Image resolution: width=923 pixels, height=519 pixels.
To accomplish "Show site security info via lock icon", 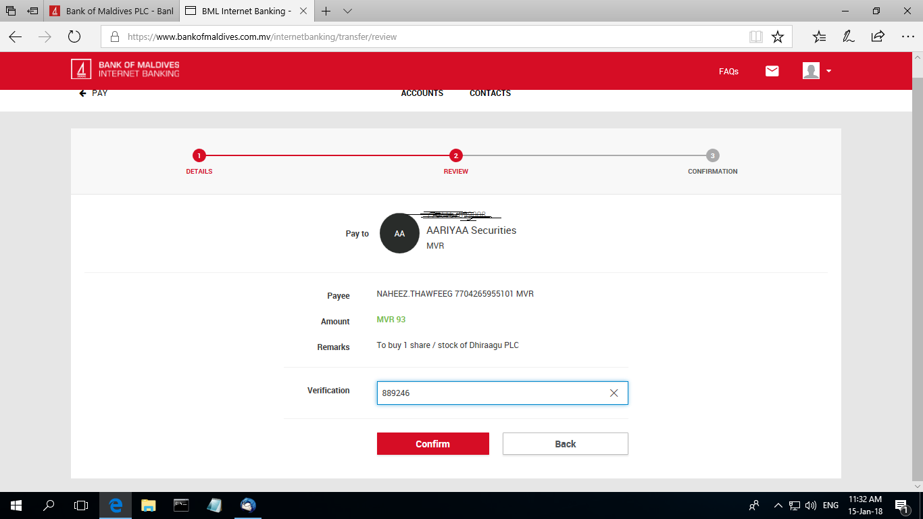I will 114,37.
